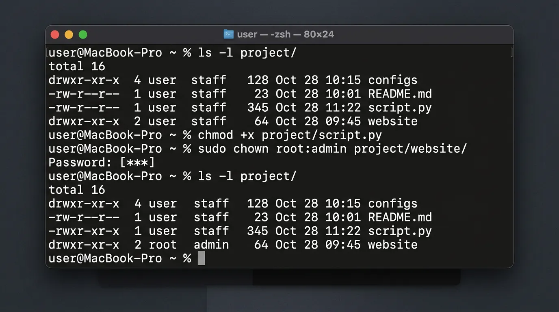Click the first "ls -l project/" command
Screen dimensions: 559x312
coord(247,53)
